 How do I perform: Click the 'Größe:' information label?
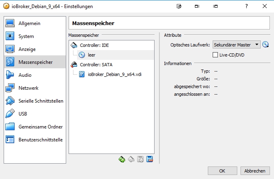coord(203,79)
